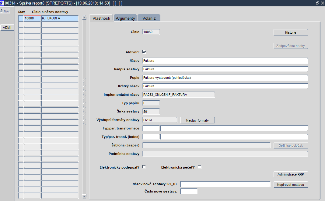The width and height of the screenshot is (325, 201).
Task: Restore the window using title bar icon
Action: pyautogui.click(x=317, y=3)
